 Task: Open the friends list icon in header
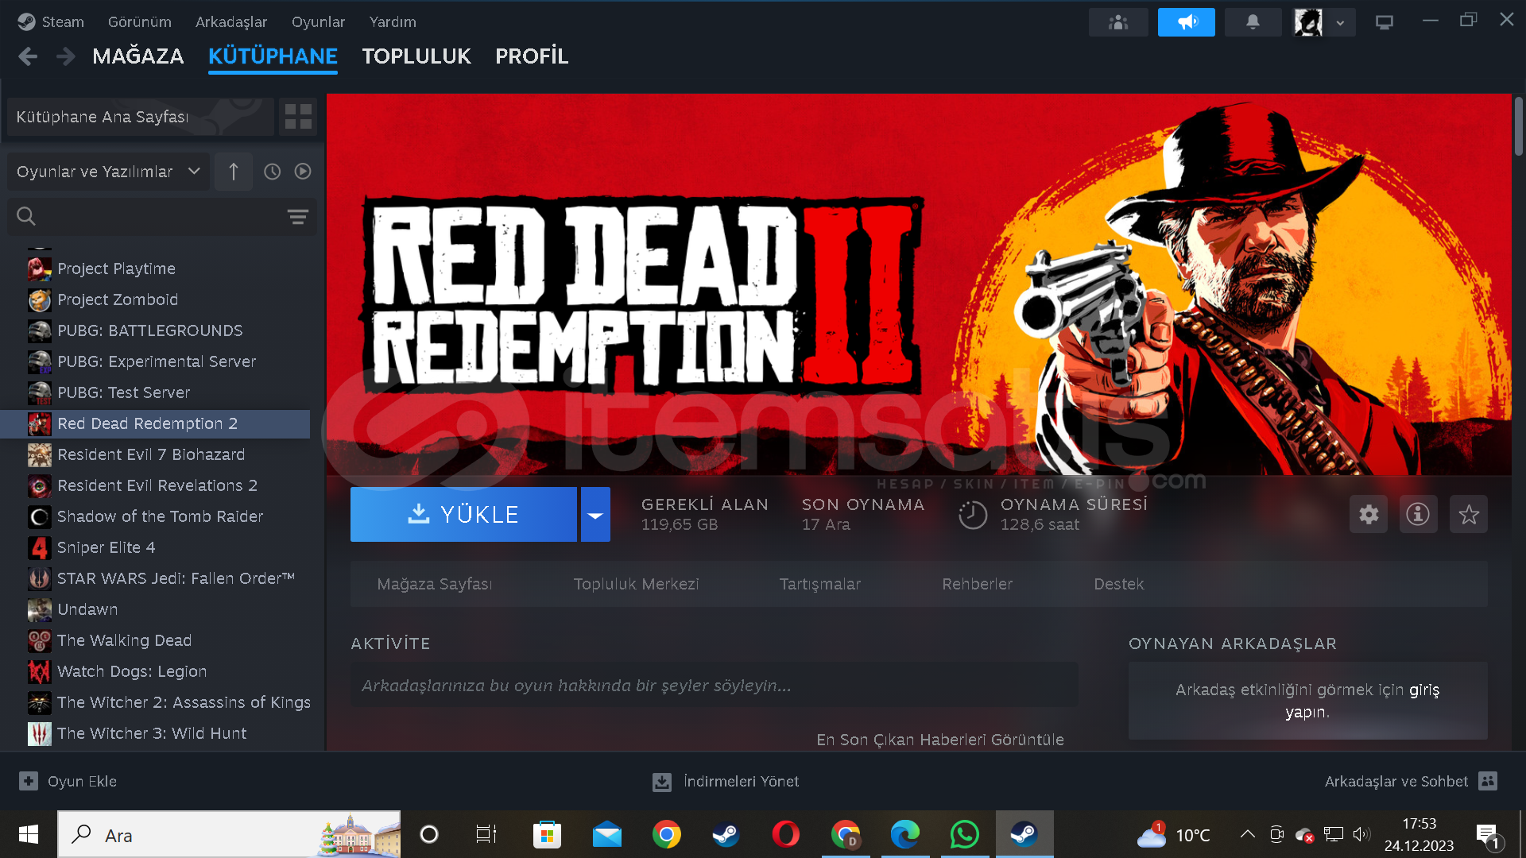(1118, 22)
